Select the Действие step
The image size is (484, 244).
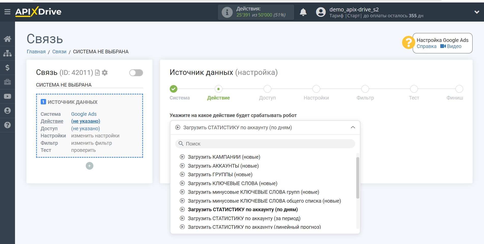[x=218, y=89]
